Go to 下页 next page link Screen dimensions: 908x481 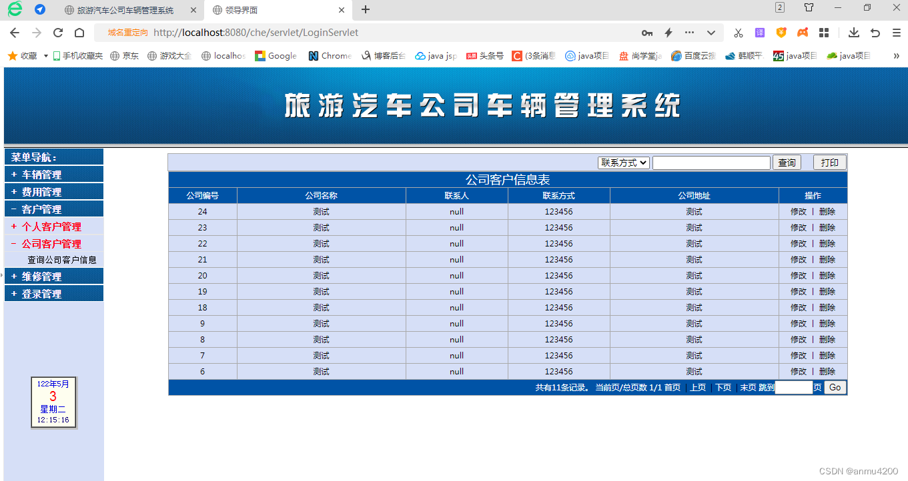(723, 388)
